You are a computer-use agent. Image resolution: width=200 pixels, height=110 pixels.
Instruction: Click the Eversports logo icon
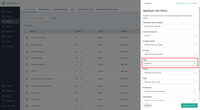pyautogui.click(x=4, y=3)
